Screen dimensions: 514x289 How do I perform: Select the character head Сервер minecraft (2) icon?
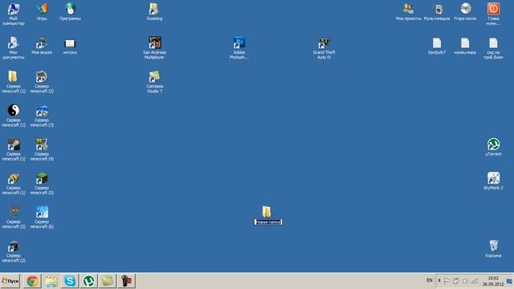click(x=14, y=212)
